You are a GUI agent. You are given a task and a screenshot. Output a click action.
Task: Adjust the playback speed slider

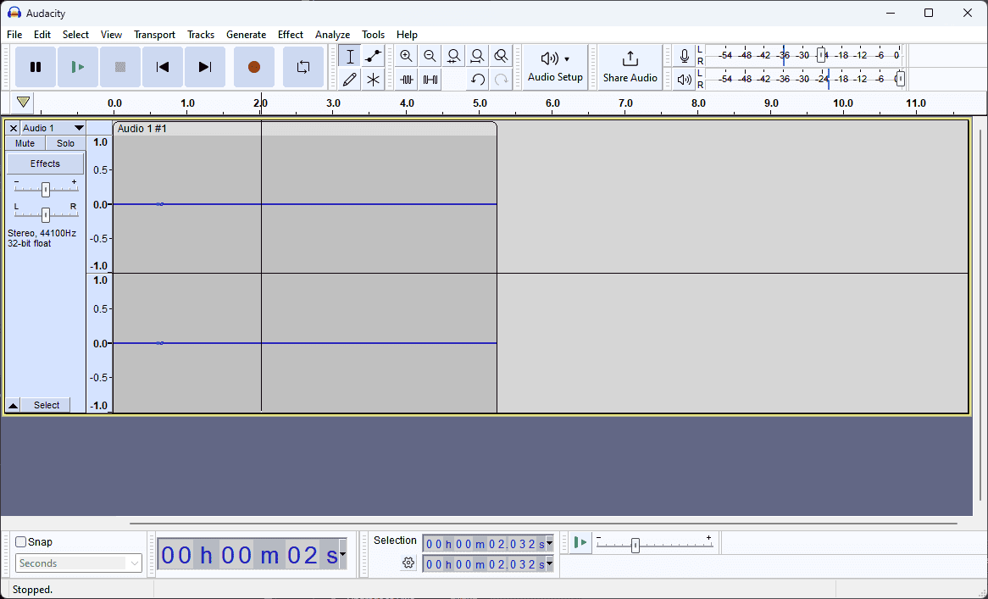tap(636, 546)
